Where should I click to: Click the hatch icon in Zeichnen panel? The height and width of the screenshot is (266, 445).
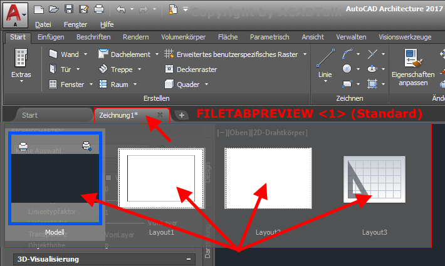point(372,84)
